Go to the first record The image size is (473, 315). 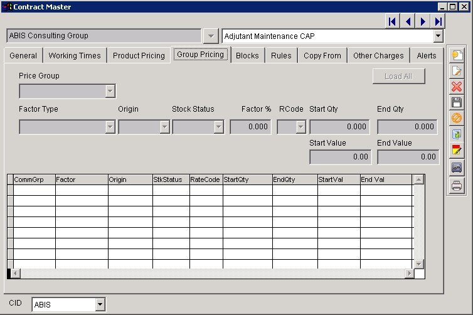(392, 22)
